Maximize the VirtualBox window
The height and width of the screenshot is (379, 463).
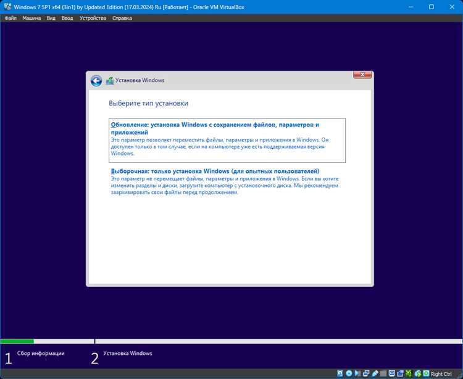tap(432, 7)
